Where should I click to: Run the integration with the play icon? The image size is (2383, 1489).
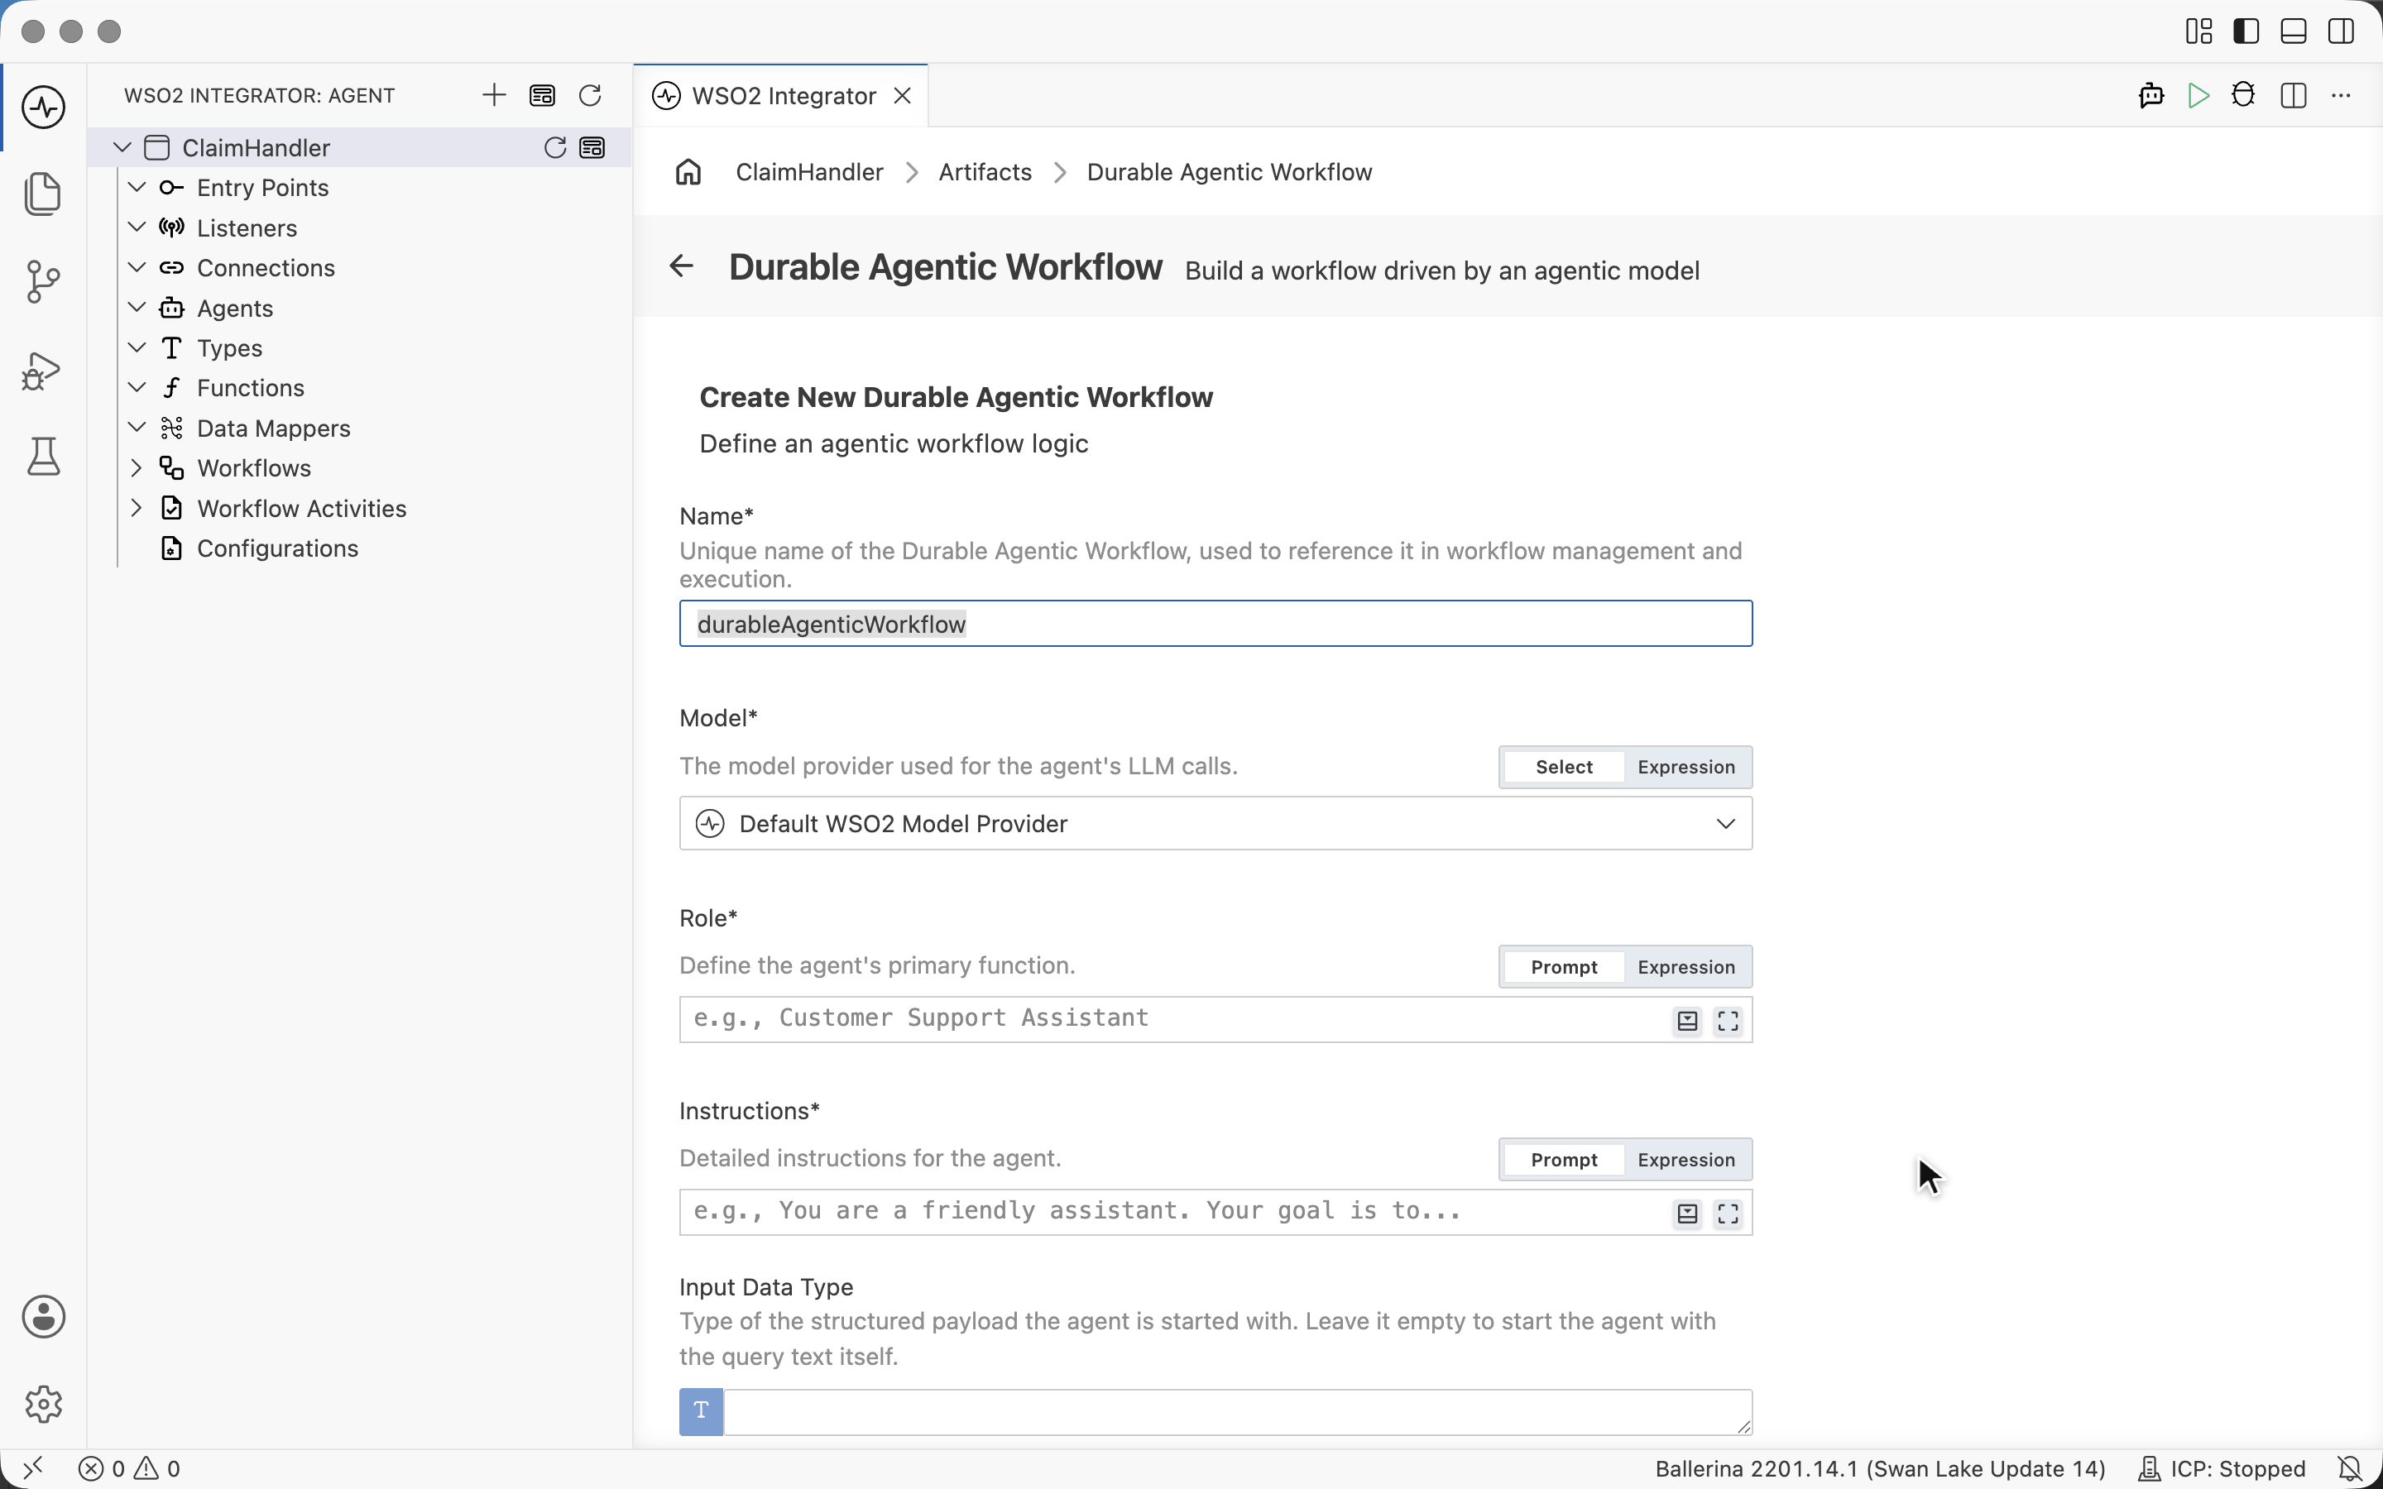2198,95
